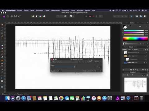Open colour model dropdown in Colour panel
The width and height of the screenshot is (149, 111).
point(140,27)
